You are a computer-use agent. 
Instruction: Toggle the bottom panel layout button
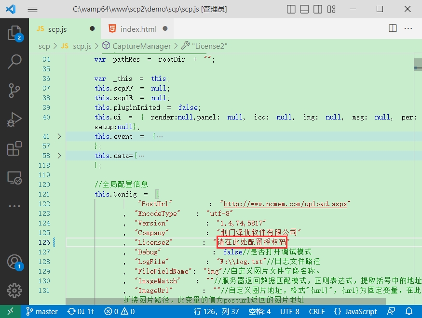click(304, 9)
